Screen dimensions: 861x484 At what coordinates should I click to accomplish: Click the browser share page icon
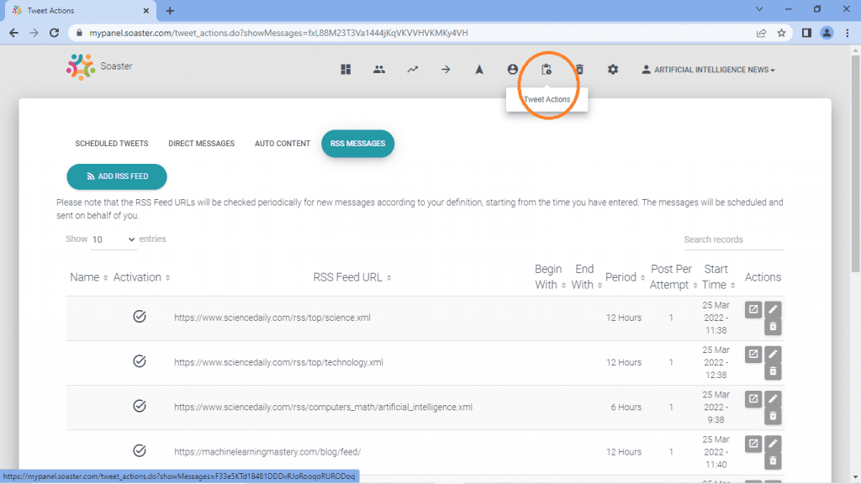pos(761,33)
